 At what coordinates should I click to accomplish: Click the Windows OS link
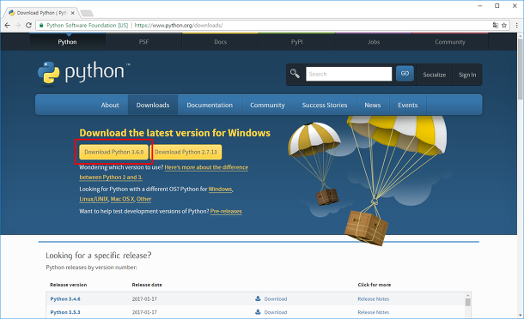point(220,190)
